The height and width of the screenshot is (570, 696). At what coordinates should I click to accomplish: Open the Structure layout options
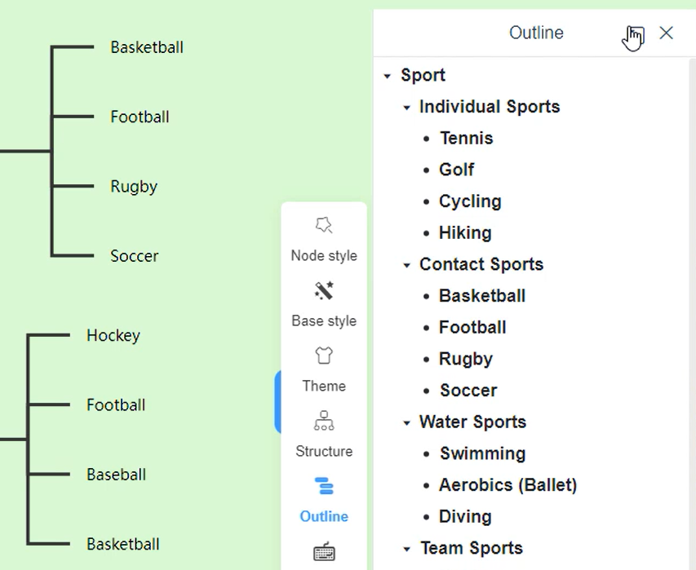point(324,434)
